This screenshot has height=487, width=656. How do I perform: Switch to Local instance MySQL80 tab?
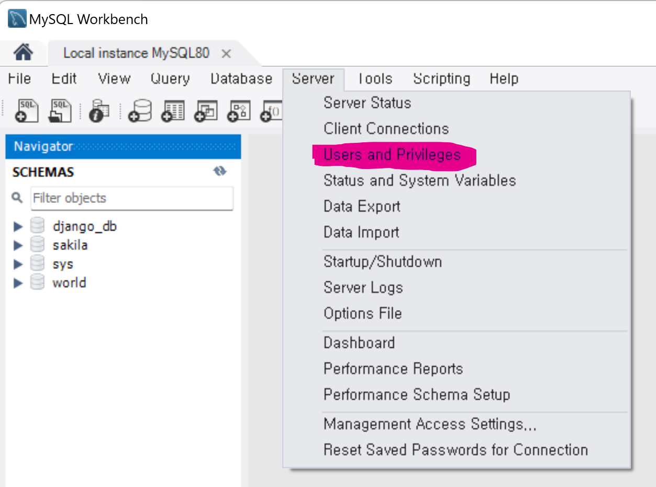tap(136, 53)
